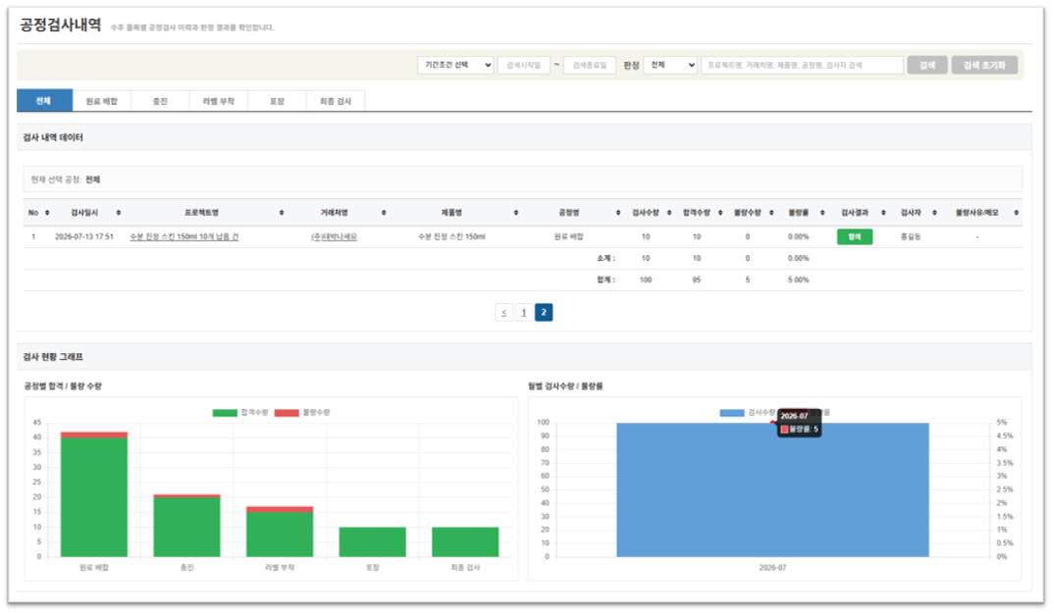This screenshot has height=614, width=1054.
Task: Toggle 합격수량 legend item in bar chart
Action: 240,413
